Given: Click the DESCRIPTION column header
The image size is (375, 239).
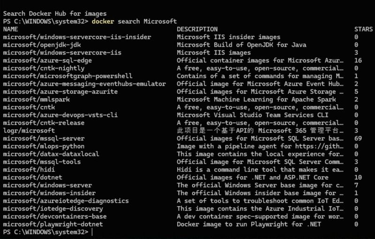Looking at the screenshot, I should click(197, 29).
